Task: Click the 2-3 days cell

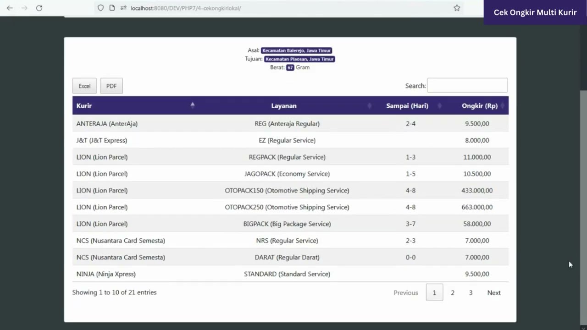Action: click(x=410, y=240)
